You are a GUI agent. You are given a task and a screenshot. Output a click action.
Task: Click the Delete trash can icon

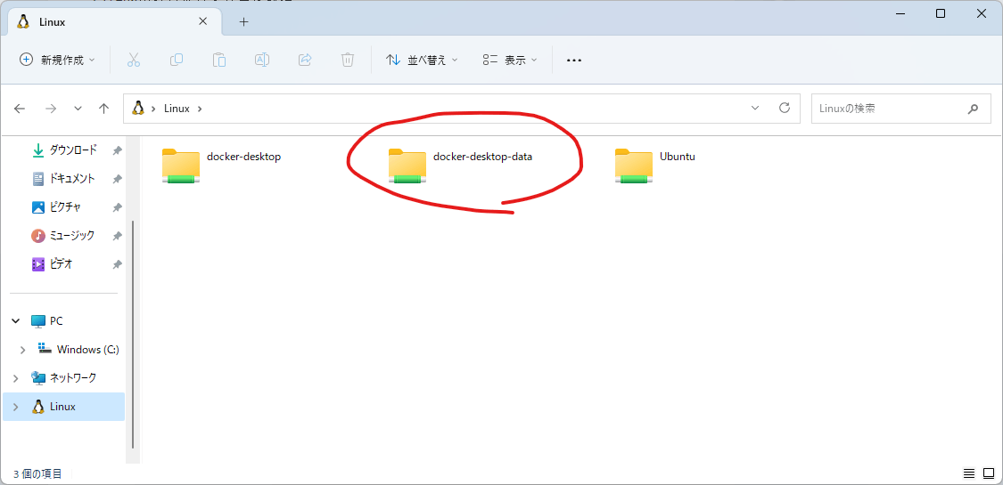tap(348, 60)
